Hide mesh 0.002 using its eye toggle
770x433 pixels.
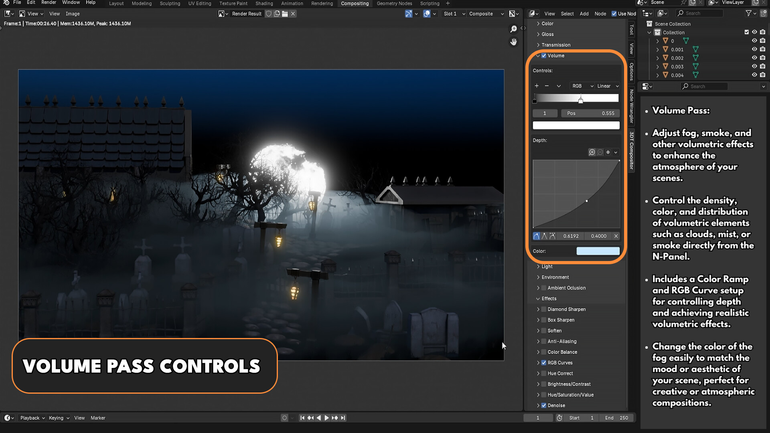pyautogui.click(x=755, y=58)
